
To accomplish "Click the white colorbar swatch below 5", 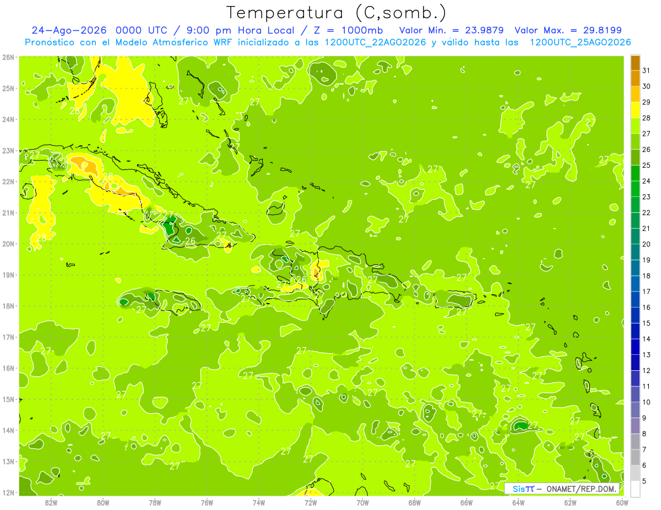I will [635, 489].
